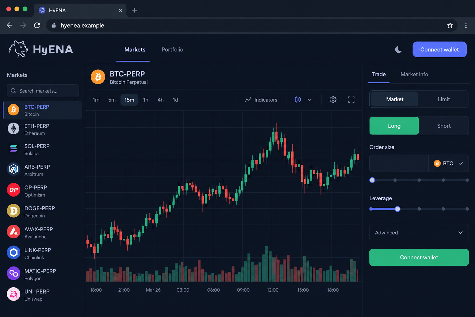475x317 pixels.
Task: Click the Dogecoin icon in markets list
Action: (x=13, y=211)
